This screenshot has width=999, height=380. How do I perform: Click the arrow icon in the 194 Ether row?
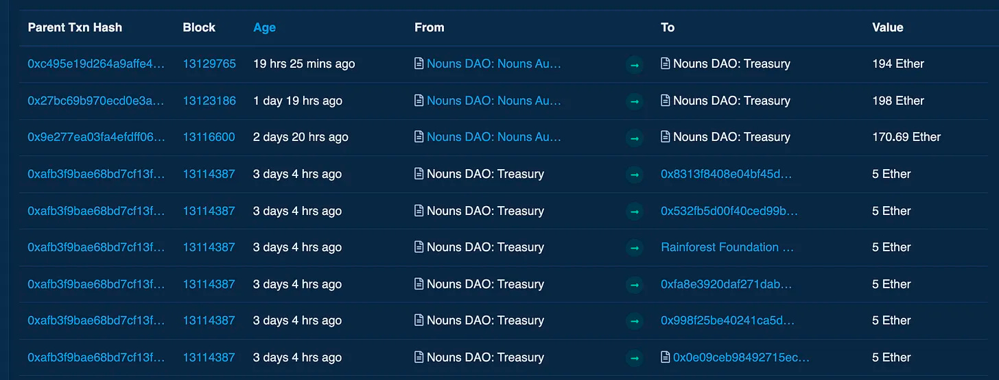[x=635, y=65]
